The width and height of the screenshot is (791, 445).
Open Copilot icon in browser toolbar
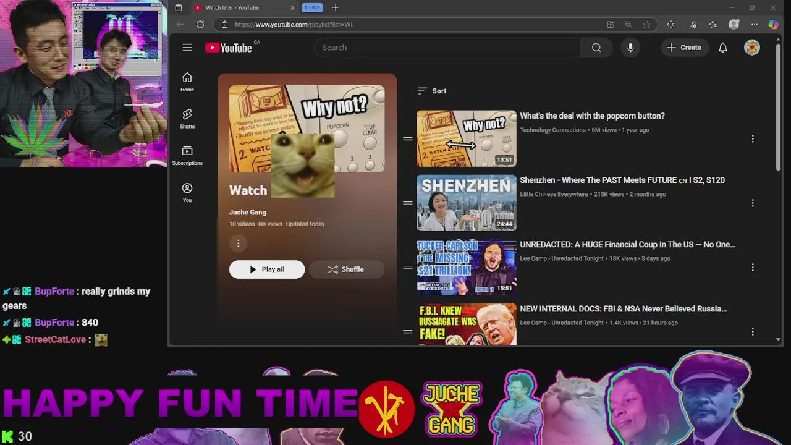(x=774, y=25)
